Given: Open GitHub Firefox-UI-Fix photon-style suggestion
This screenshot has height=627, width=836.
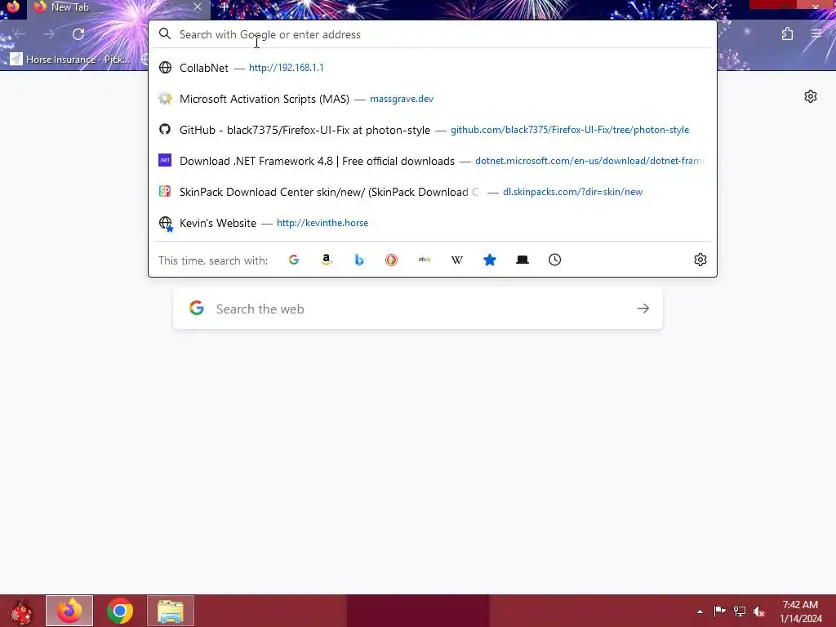Looking at the screenshot, I should pyautogui.click(x=433, y=130).
